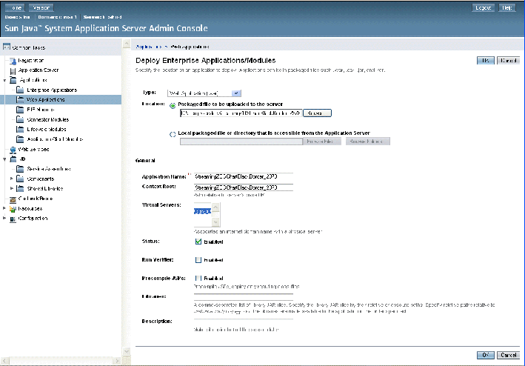525x366 pixels.
Task: Click the Registration node icon
Action: pyautogui.click(x=13, y=61)
